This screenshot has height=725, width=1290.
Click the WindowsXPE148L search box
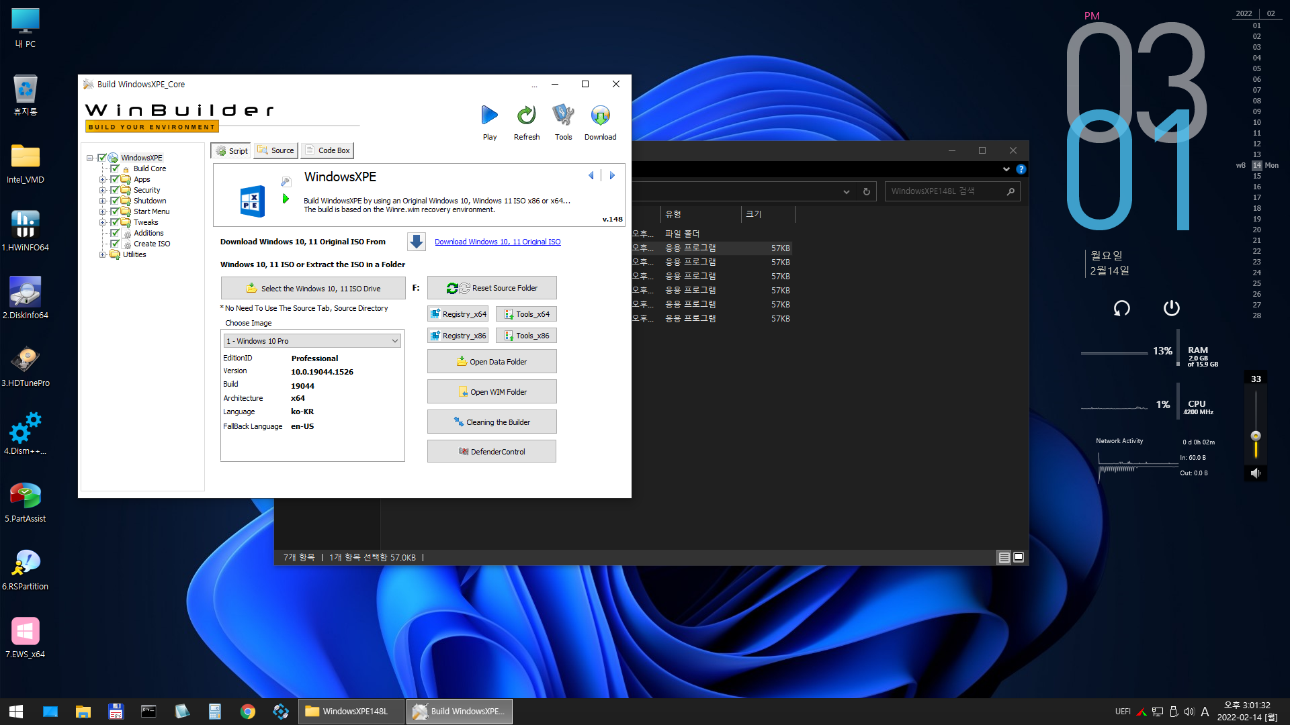point(953,191)
